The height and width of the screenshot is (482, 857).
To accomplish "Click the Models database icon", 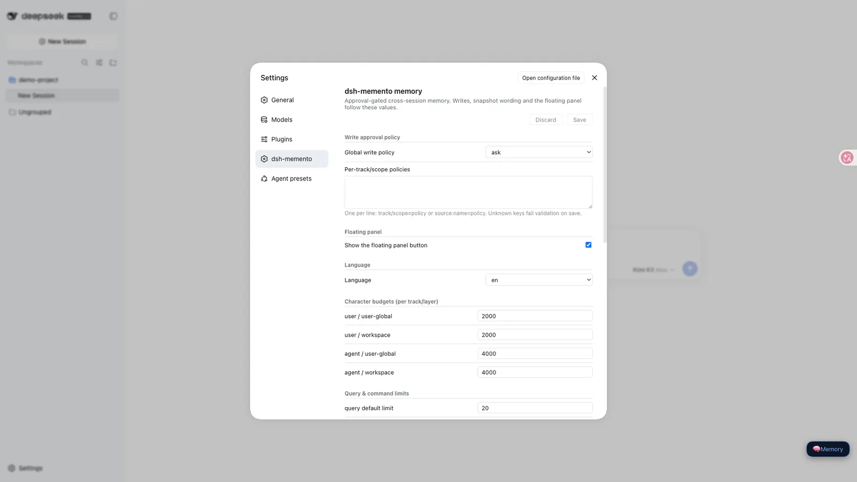I will pyautogui.click(x=264, y=120).
